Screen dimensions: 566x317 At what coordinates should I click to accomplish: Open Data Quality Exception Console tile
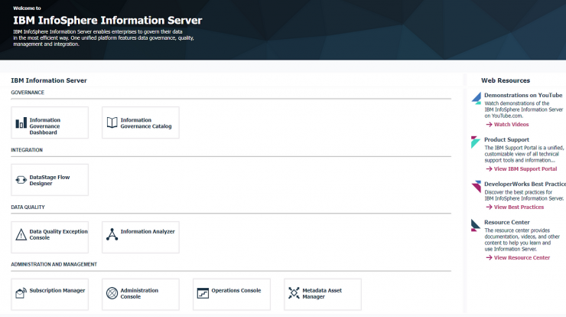point(50,237)
